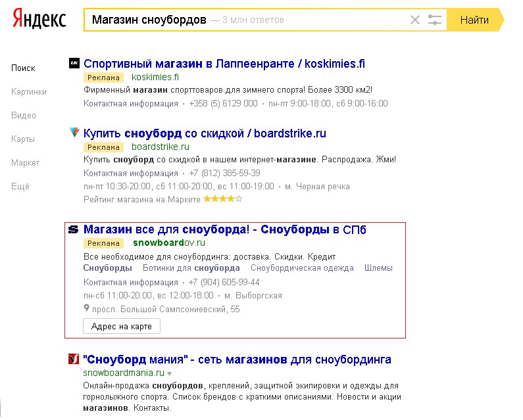Click the map pin icon by the address
This screenshot has height=420, width=523.
[86, 309]
